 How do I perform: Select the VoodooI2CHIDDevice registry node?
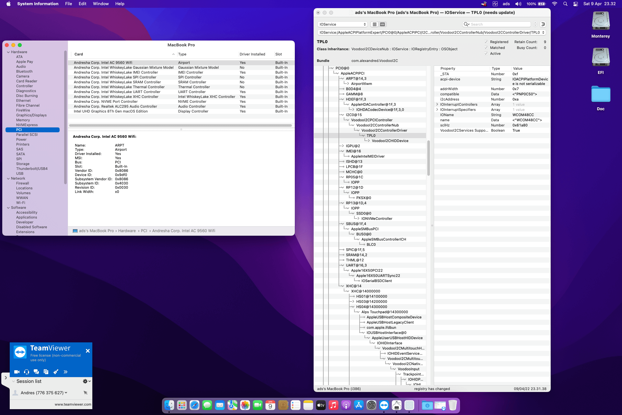[x=390, y=141]
